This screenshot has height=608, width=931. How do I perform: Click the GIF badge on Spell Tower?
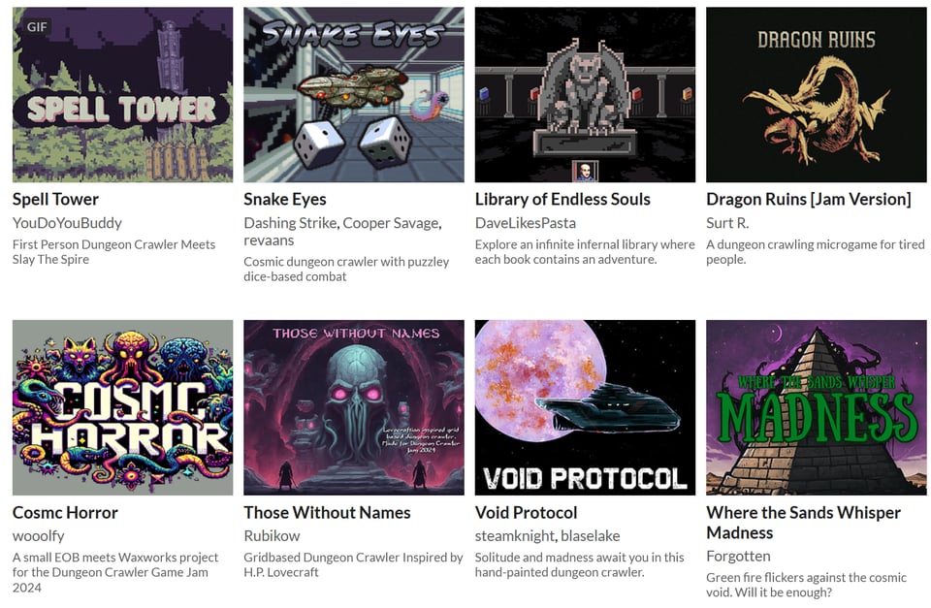tap(37, 27)
